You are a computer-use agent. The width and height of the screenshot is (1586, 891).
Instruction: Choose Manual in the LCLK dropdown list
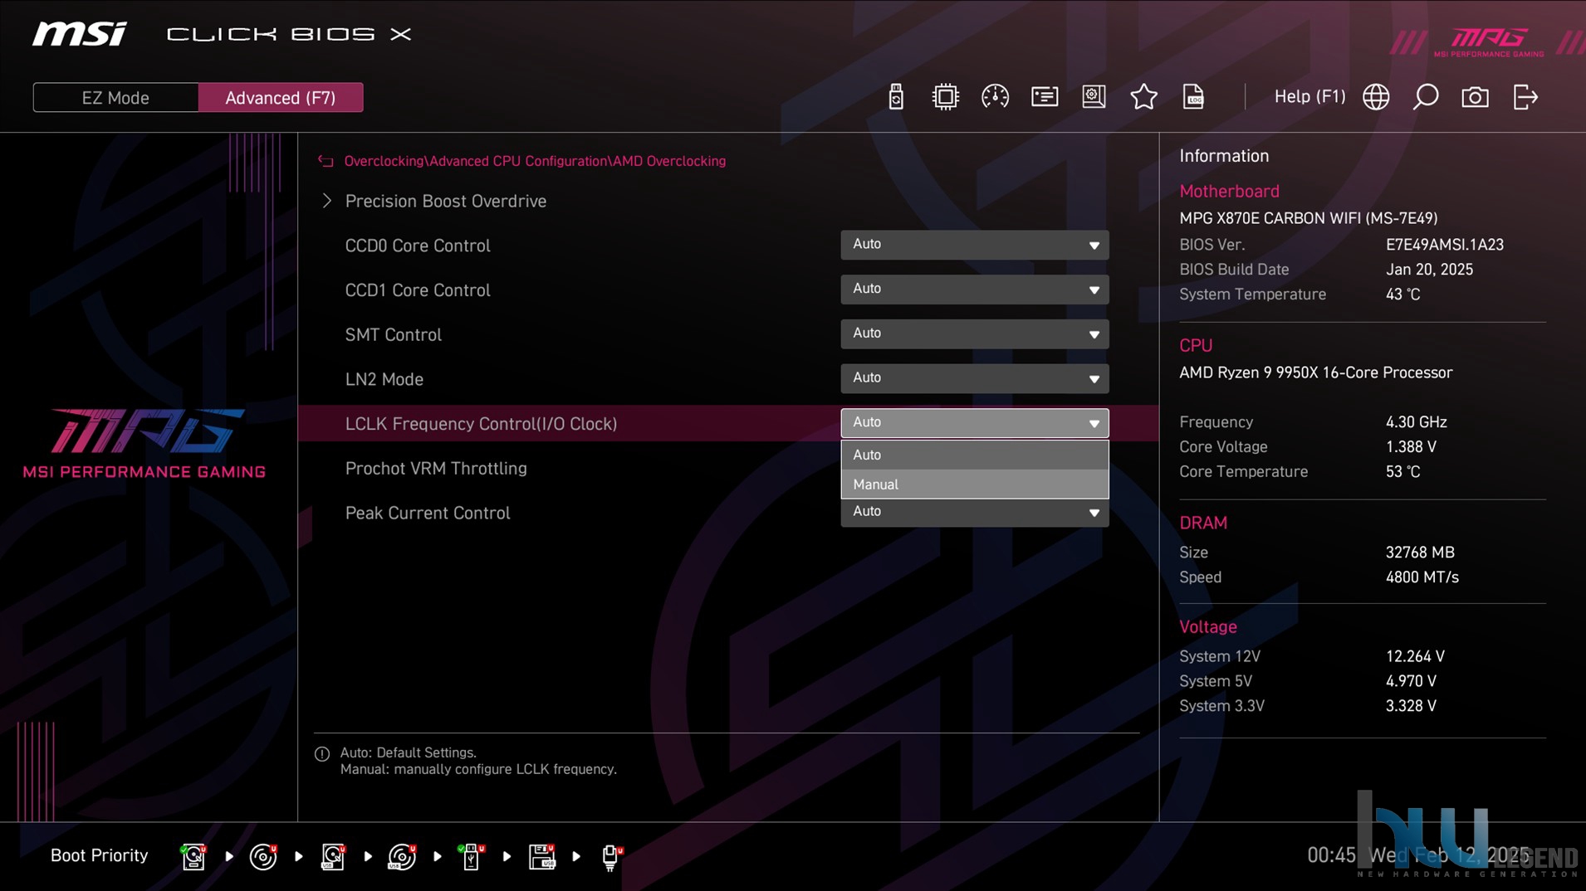pos(974,484)
